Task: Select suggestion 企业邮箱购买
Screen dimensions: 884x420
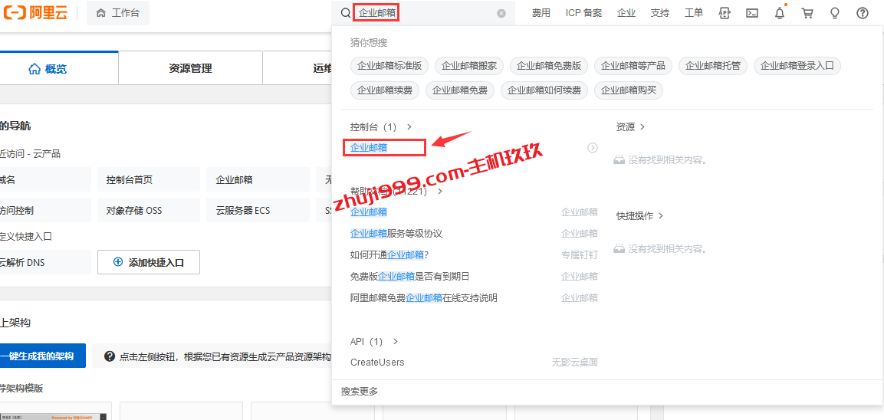Action: point(629,90)
